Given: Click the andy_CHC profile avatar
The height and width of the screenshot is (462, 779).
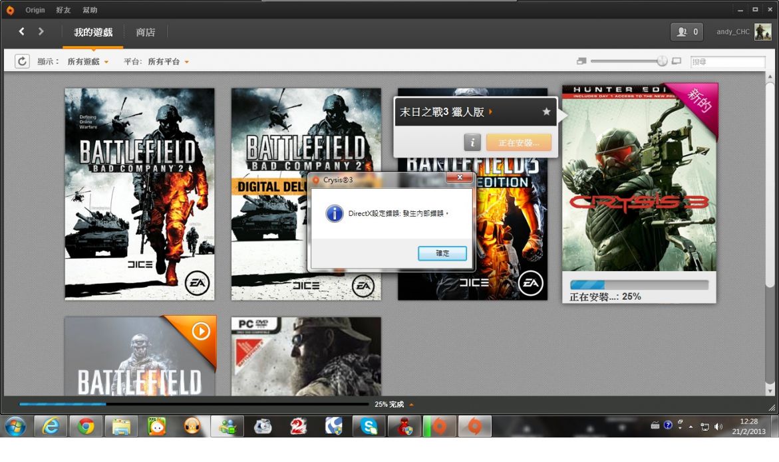Looking at the screenshot, I should tap(762, 32).
